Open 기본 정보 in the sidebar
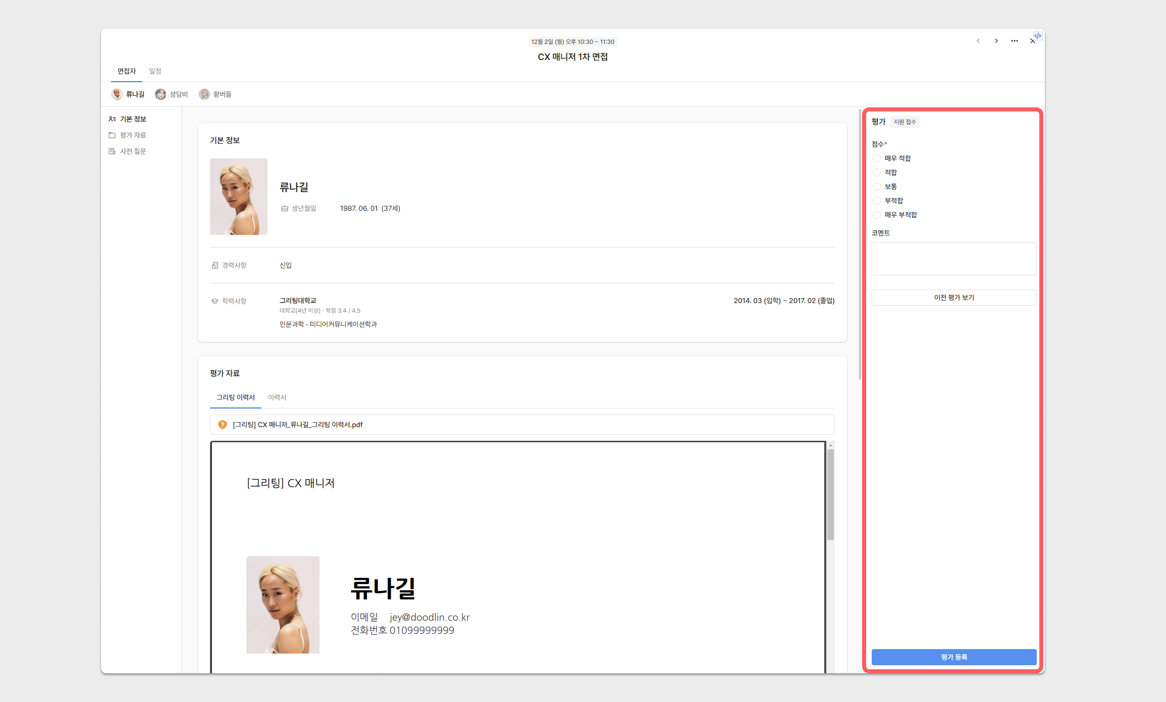Screen dimensions: 1166x702 click(x=133, y=119)
